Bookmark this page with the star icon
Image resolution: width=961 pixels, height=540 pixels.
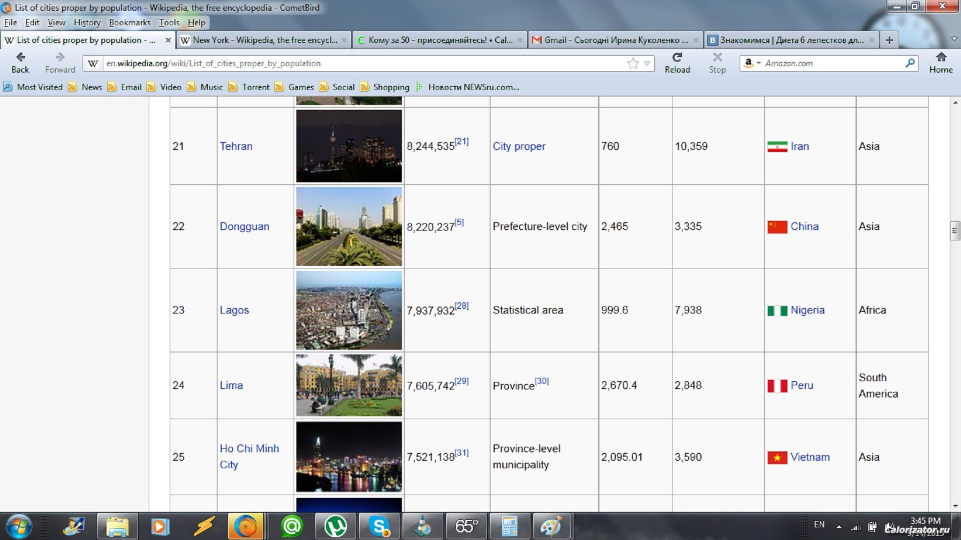[633, 63]
